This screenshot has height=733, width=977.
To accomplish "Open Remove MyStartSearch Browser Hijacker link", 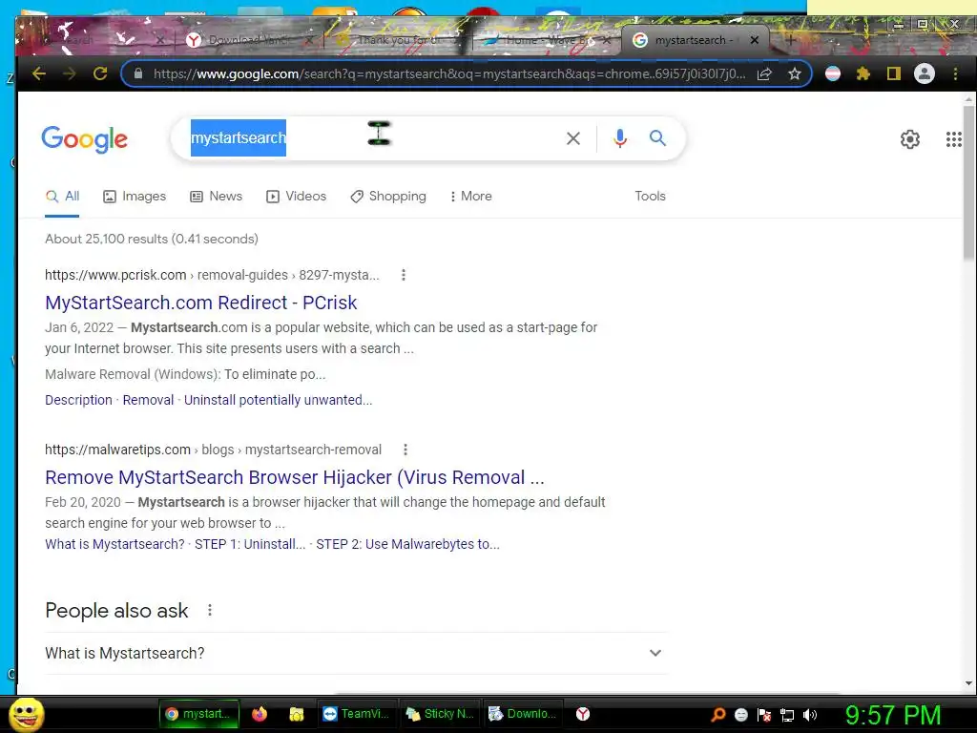I will [x=295, y=477].
